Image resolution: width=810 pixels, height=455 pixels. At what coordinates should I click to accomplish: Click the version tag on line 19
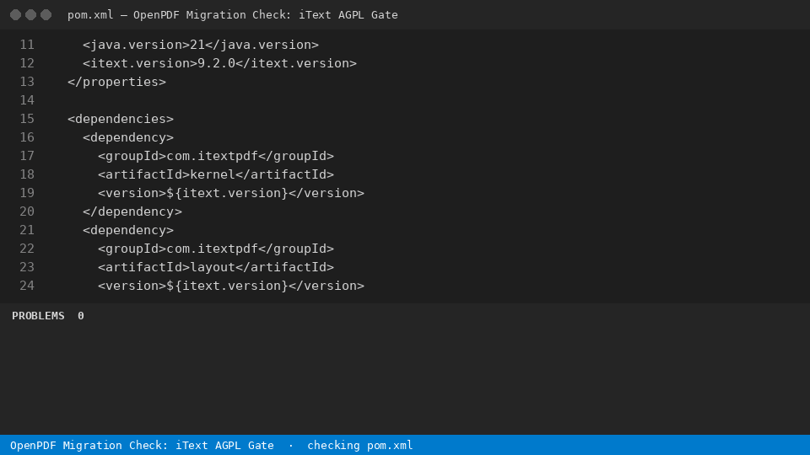point(231,194)
